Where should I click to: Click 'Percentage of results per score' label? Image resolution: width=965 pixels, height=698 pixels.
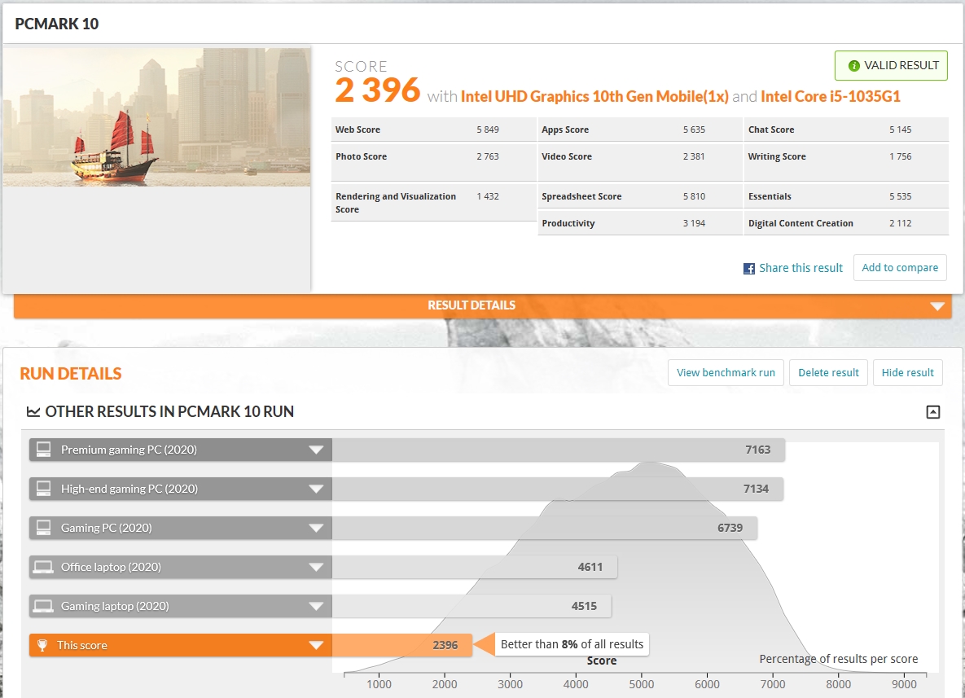tap(838, 659)
